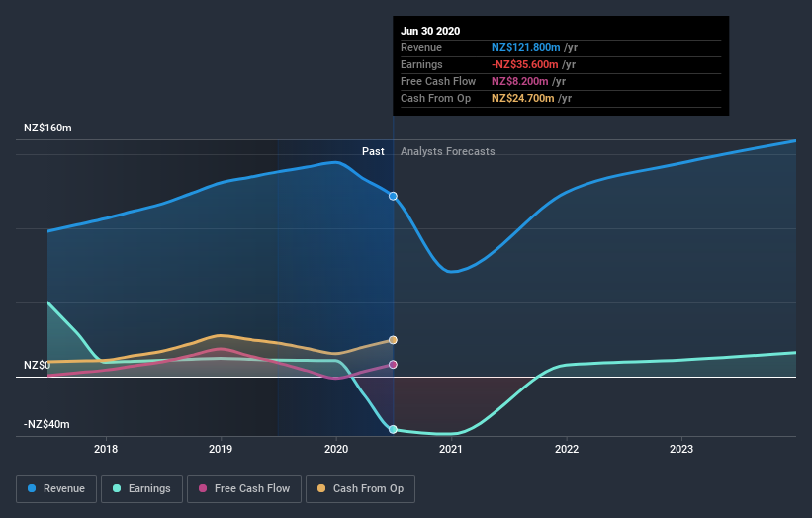Click the 2020 x-axis label
The height and width of the screenshot is (518, 812).
pos(336,449)
